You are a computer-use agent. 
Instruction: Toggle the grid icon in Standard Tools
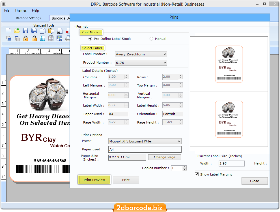[x=42, y=38]
